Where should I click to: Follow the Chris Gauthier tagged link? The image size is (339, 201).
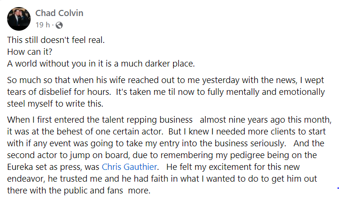pos(129,167)
